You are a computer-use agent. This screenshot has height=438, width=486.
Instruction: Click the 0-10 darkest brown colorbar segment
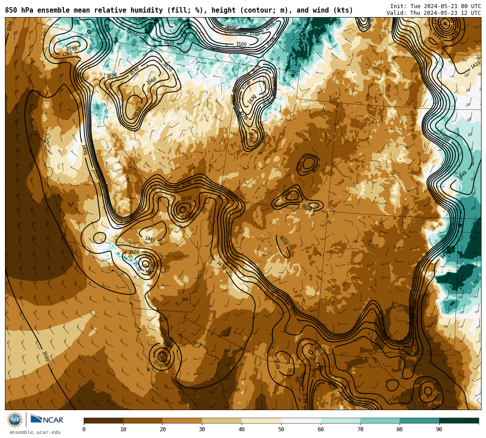click(x=103, y=420)
